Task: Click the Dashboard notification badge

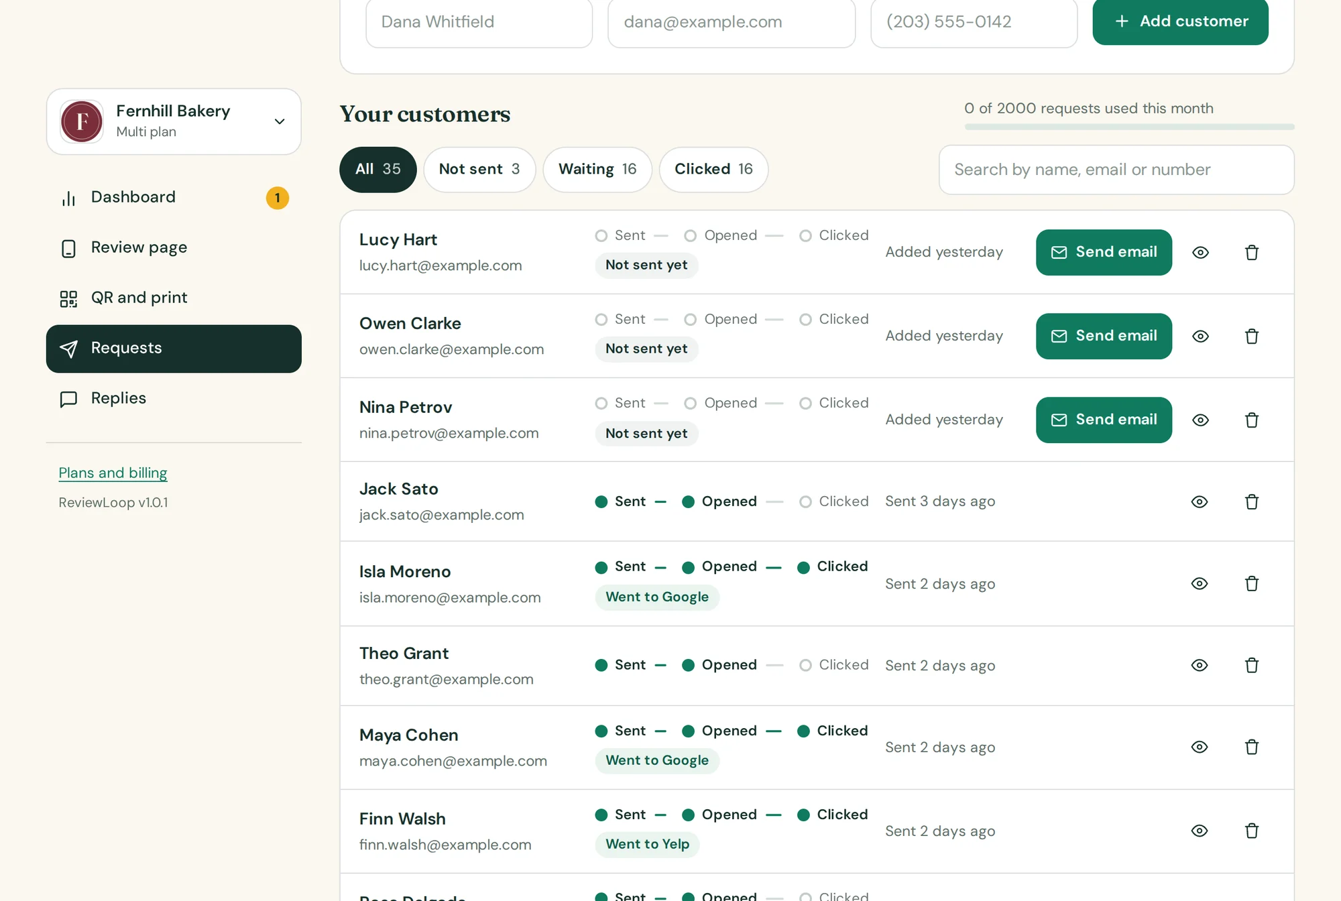Action: [x=278, y=198]
